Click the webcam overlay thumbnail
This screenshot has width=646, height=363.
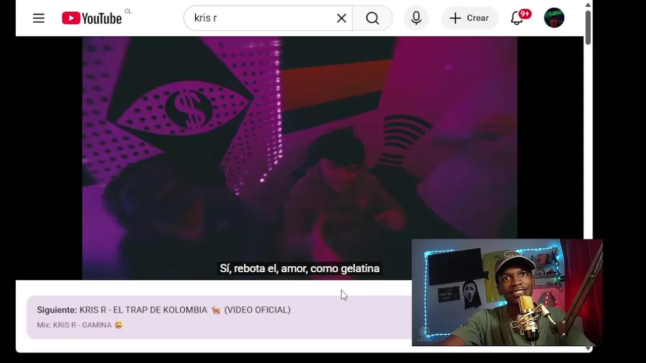point(507,292)
